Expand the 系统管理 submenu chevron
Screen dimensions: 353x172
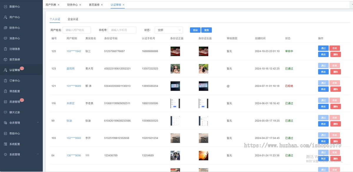tap(38, 154)
